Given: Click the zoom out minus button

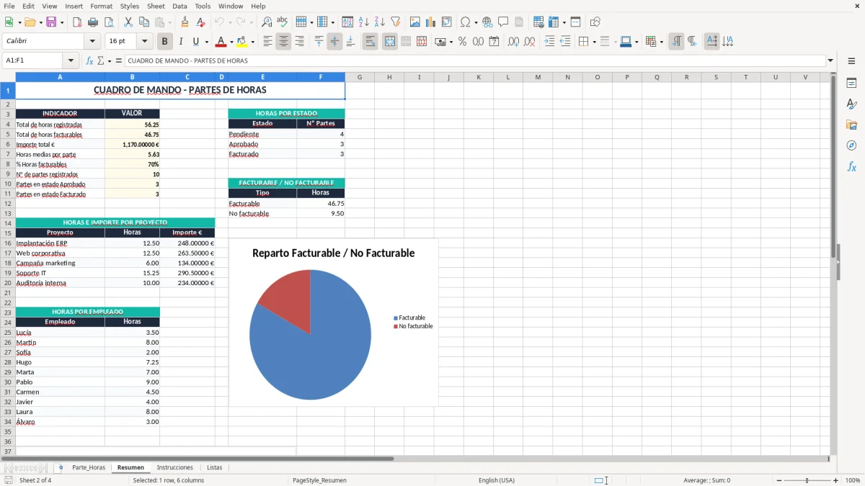Looking at the screenshot, I should [x=778, y=480].
